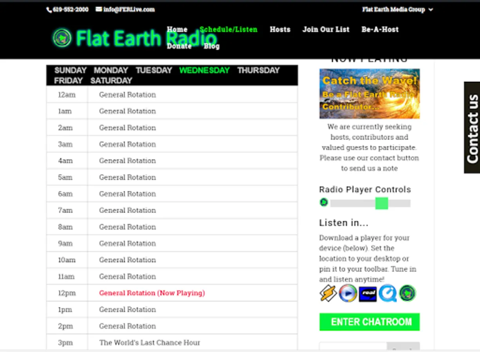Screen dimensions: 480x352
Task: Click the Radio Player Controls heading
Action: 365,190
